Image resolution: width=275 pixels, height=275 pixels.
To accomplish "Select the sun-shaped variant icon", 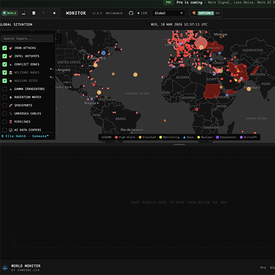I will 54,13.
